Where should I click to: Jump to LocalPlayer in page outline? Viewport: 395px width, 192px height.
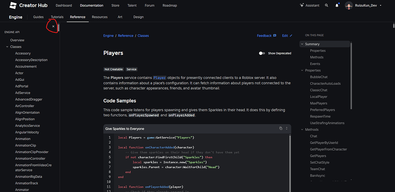319,97
